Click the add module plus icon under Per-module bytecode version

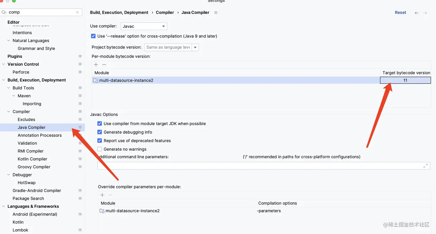(x=96, y=65)
